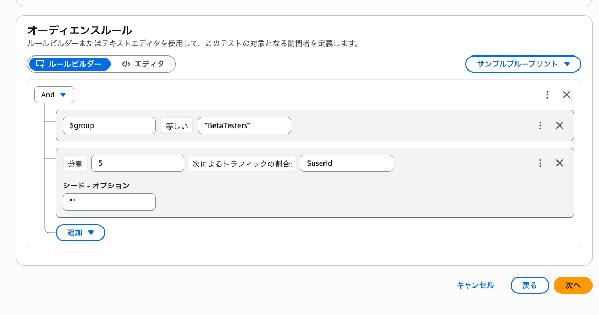Screen dimensions: 599x315
Task: Delete the $group rule with X icon
Action: (560, 125)
